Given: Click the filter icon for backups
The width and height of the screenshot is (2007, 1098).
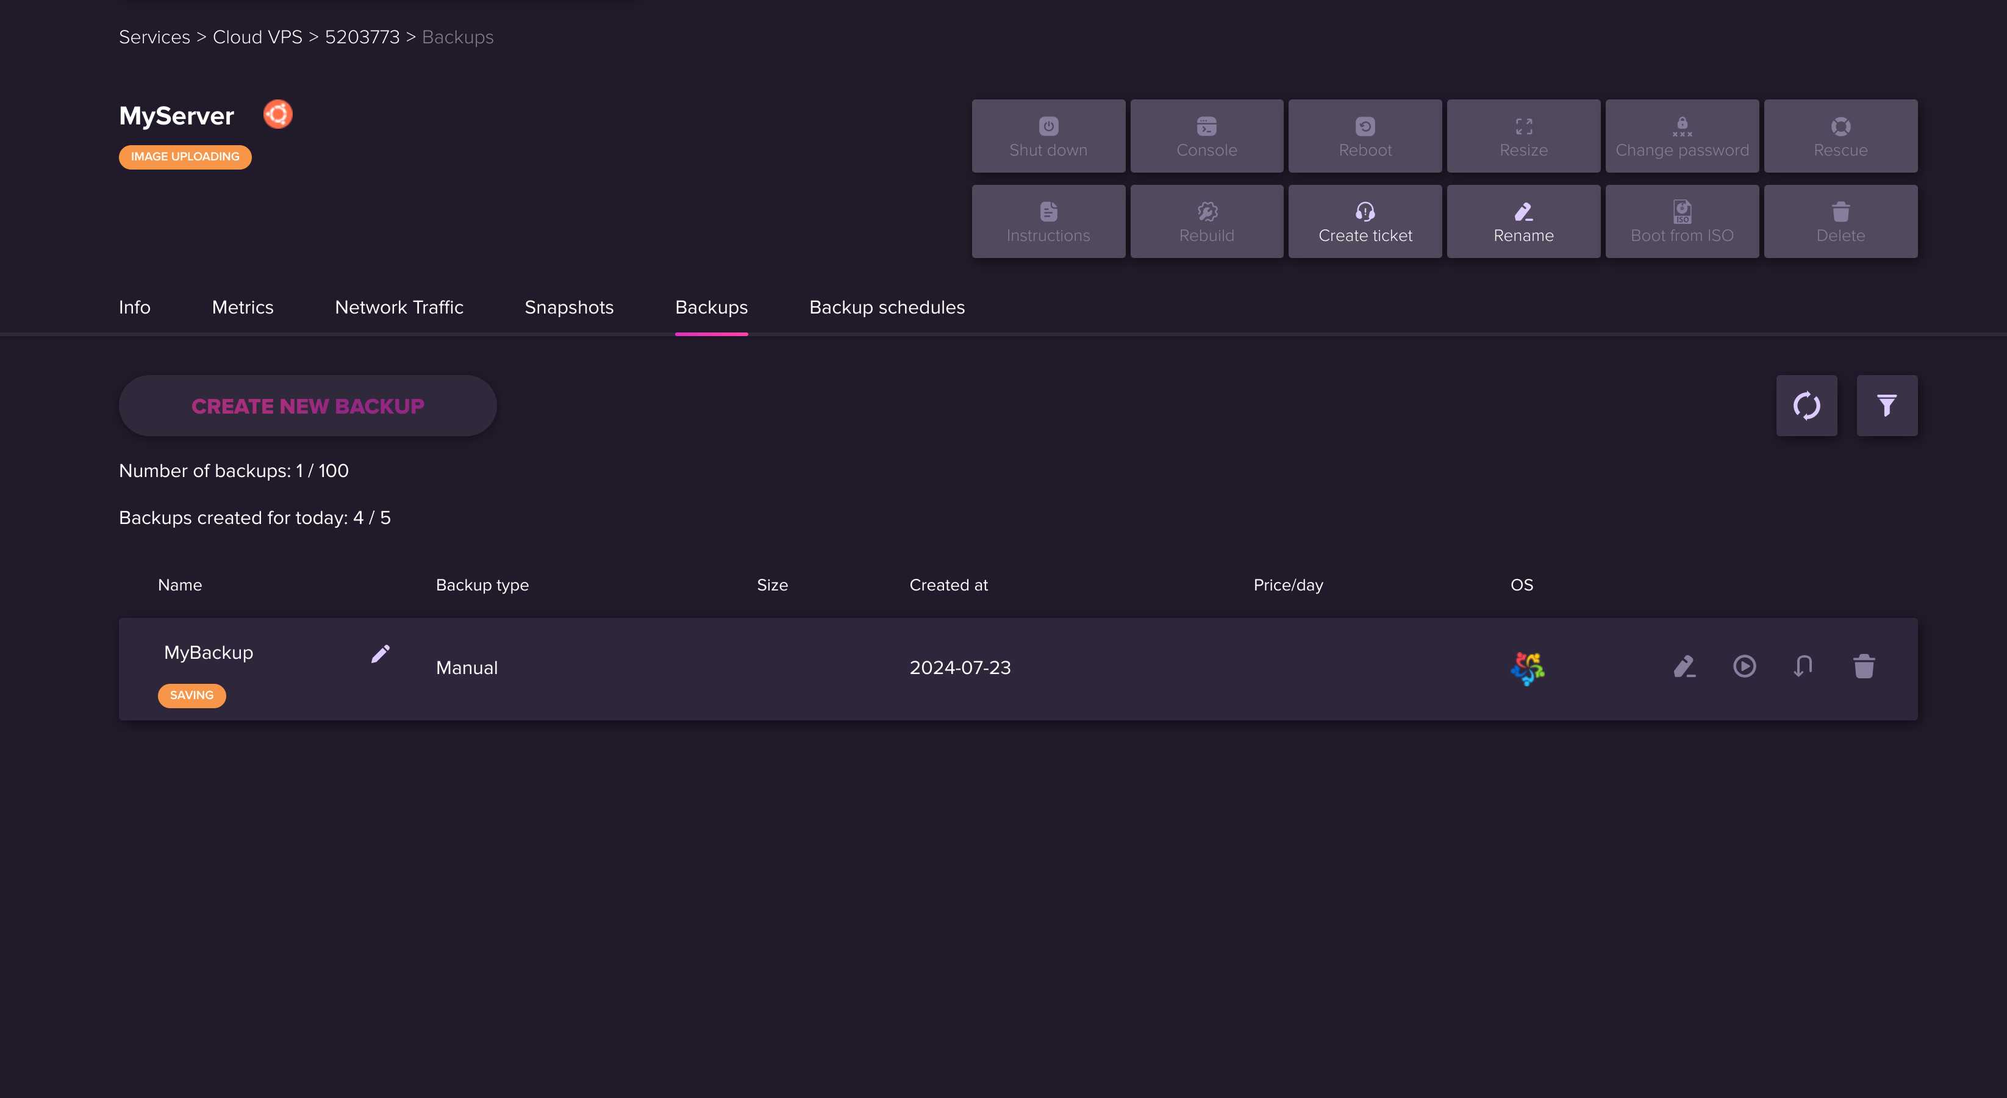Looking at the screenshot, I should 1886,404.
